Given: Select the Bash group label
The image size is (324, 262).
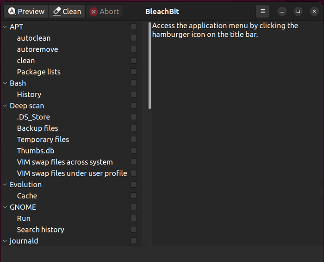Looking at the screenshot, I should tap(18, 83).
